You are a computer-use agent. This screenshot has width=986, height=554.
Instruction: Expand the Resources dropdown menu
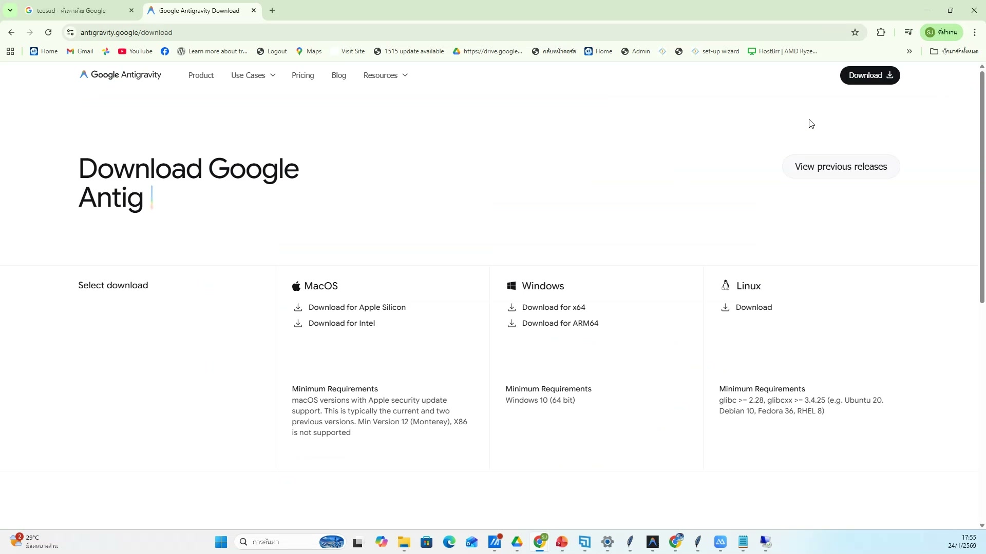coord(385,75)
